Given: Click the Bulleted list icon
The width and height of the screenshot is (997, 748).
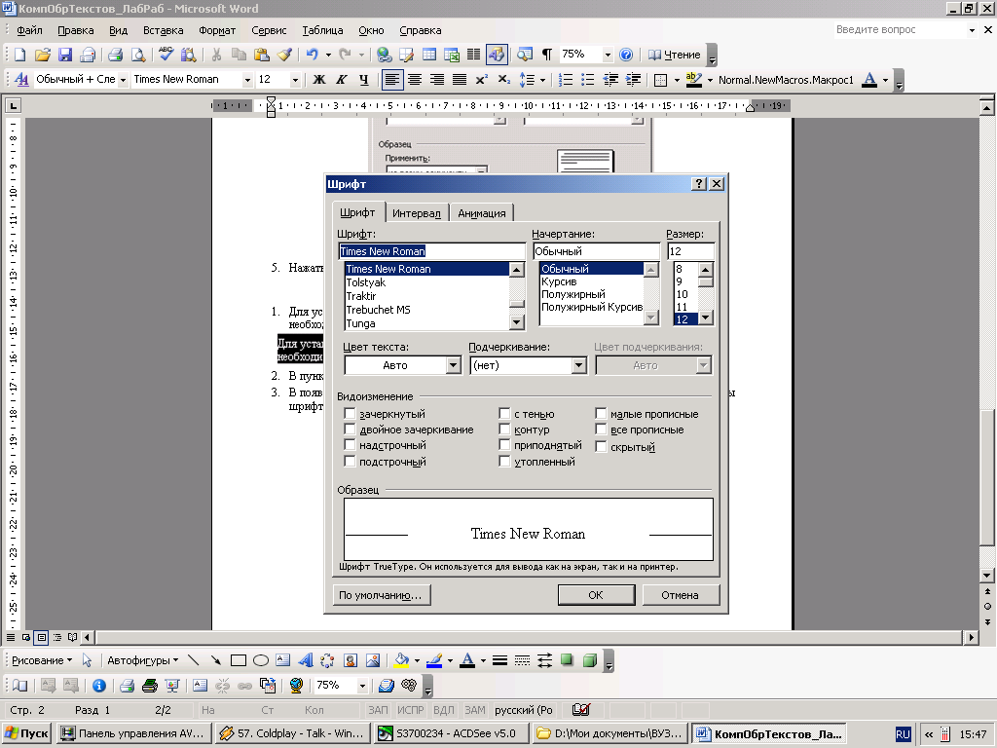Looking at the screenshot, I should 587,80.
